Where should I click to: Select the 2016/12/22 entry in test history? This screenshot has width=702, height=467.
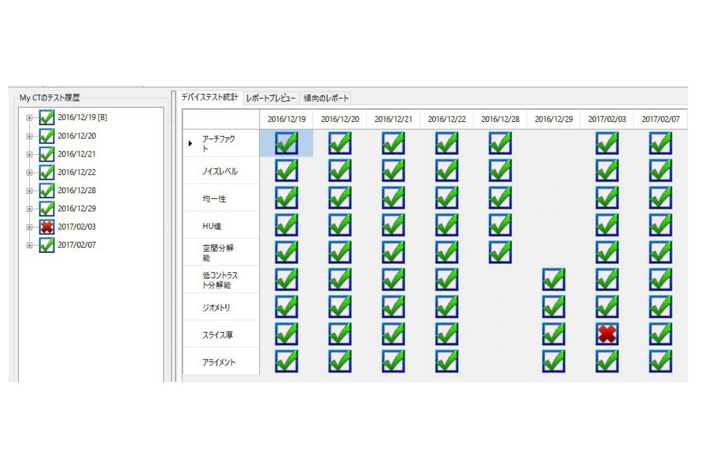77,172
